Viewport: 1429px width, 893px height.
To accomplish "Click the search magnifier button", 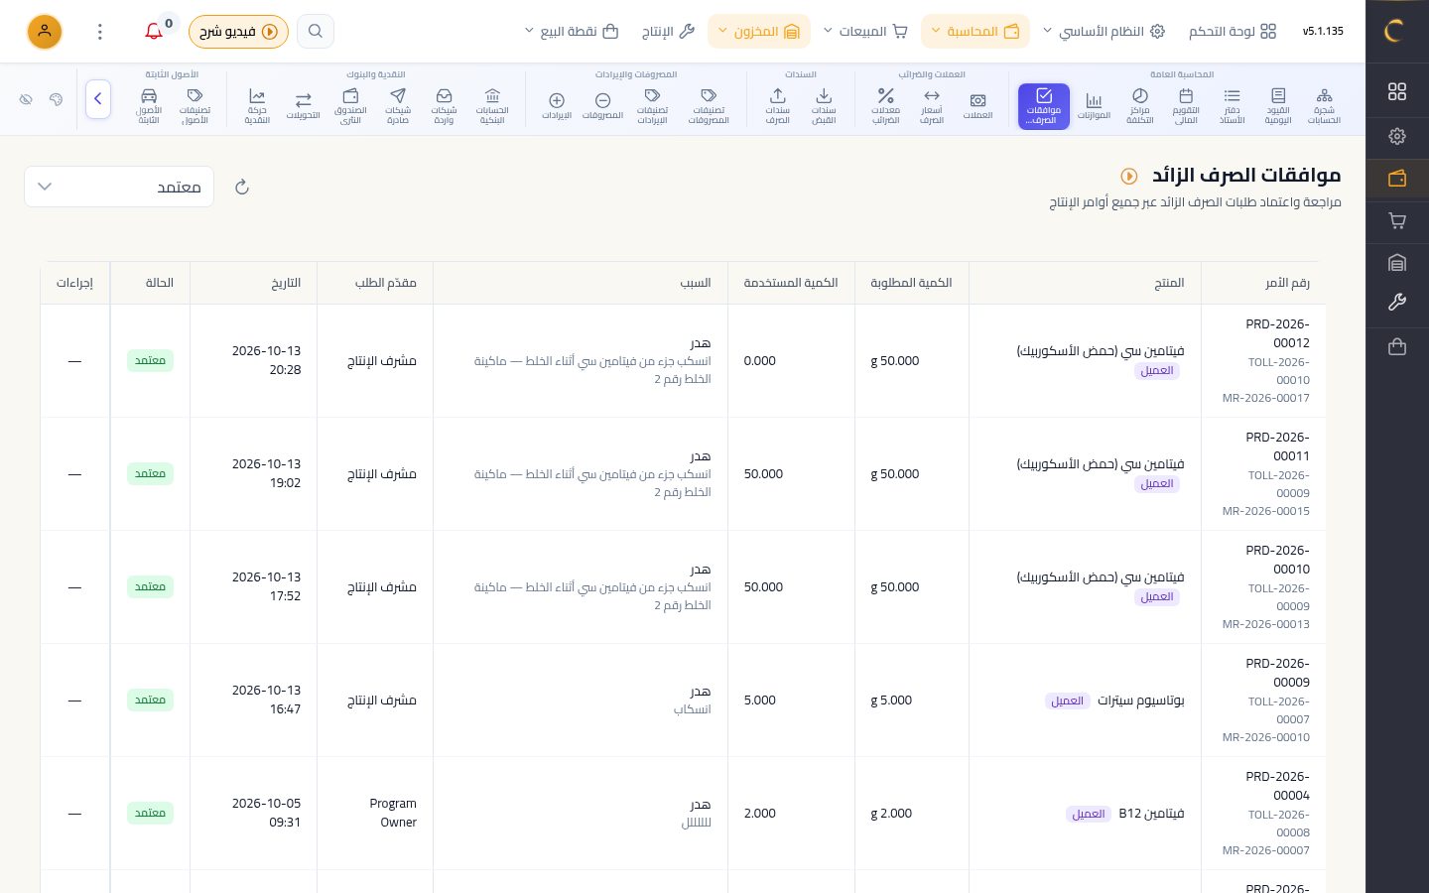I will [x=316, y=32].
